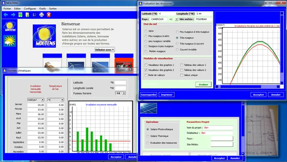Click the Réalisateur field

click(x=217, y=133)
